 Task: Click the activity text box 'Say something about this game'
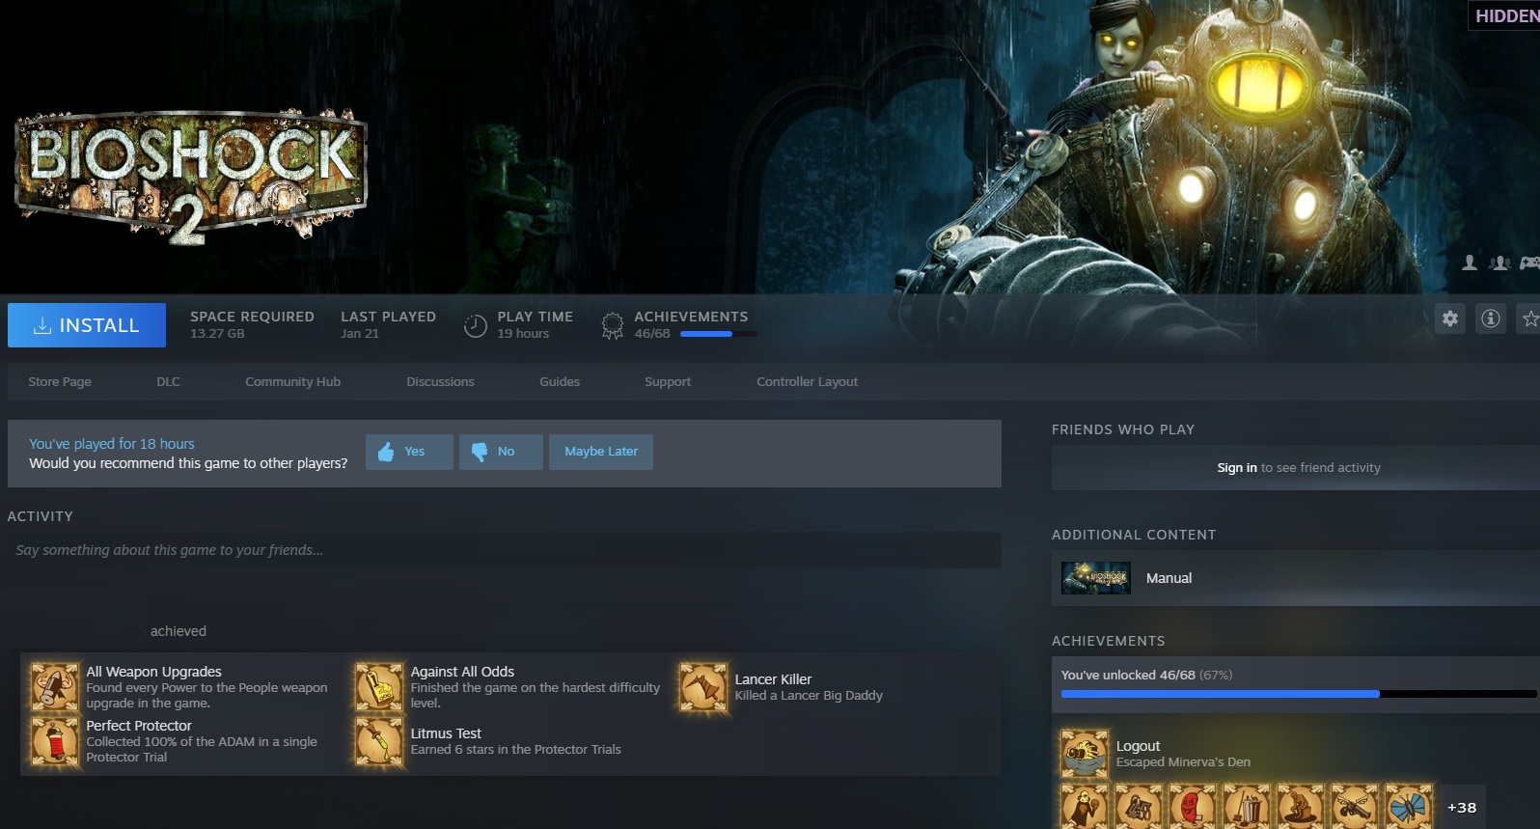click(x=504, y=550)
